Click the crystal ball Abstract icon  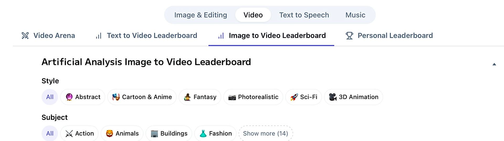(69, 97)
